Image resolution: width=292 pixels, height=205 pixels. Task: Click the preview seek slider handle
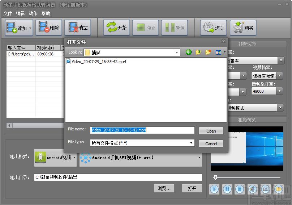[215, 177]
